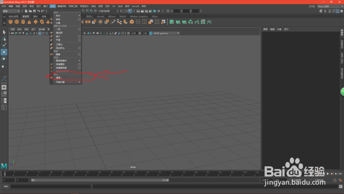
Task: Choose 填充洞 from the mesh menu
Action: click(x=59, y=33)
